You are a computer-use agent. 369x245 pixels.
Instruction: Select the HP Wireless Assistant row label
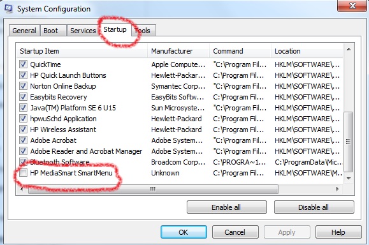click(x=63, y=130)
